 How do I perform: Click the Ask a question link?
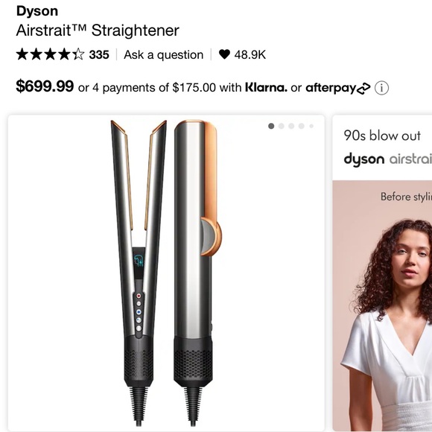pyautogui.click(x=164, y=54)
